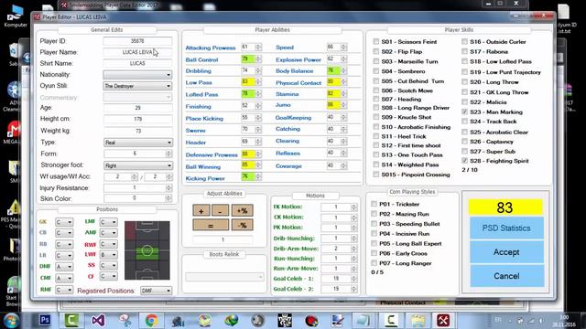Click the Player ID field
The height and width of the screenshot is (329, 586).
coord(137,41)
